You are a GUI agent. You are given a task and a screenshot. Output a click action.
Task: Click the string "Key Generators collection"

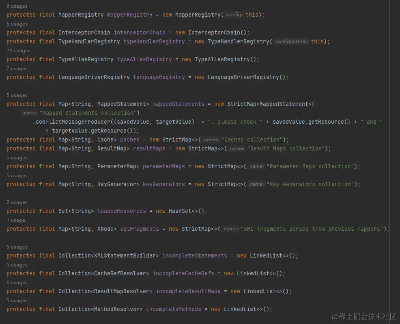pyautogui.click(x=310, y=185)
